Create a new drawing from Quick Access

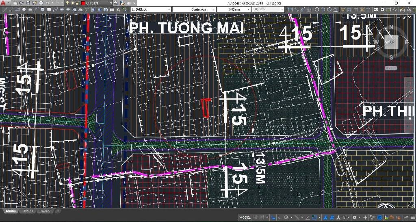[x=15, y=3]
